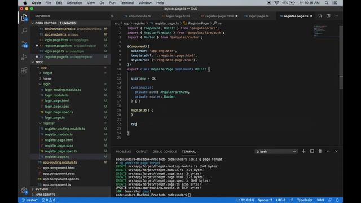The width and height of the screenshot is (361, 203).
Task: Open the Source Control view
Action: point(24,44)
